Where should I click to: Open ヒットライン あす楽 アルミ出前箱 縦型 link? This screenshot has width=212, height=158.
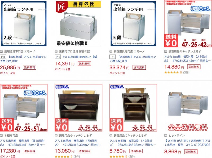click(188, 143)
